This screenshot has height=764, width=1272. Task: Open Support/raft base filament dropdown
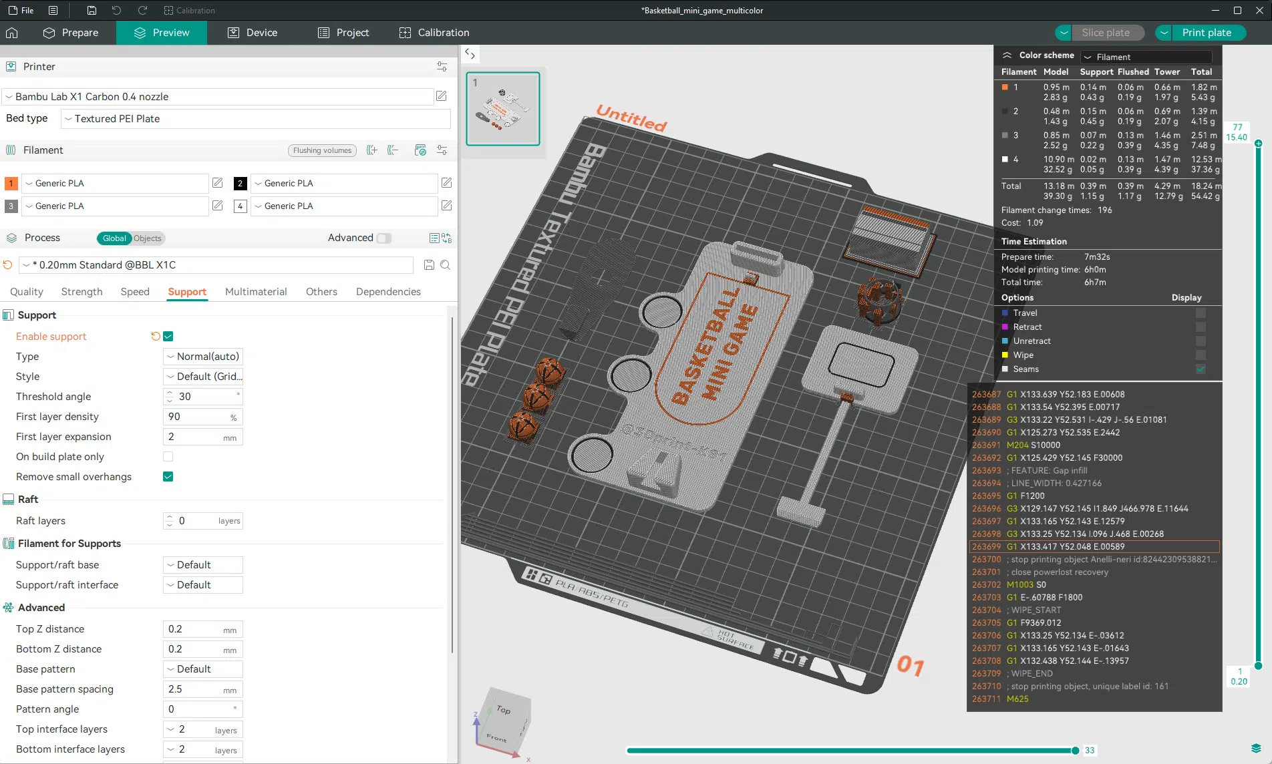[x=203, y=565]
